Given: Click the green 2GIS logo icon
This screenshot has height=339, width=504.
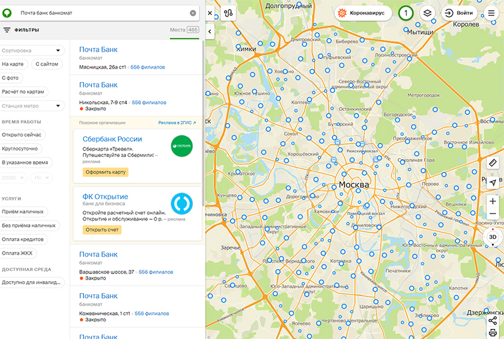Looking at the screenshot, I should (7, 13).
